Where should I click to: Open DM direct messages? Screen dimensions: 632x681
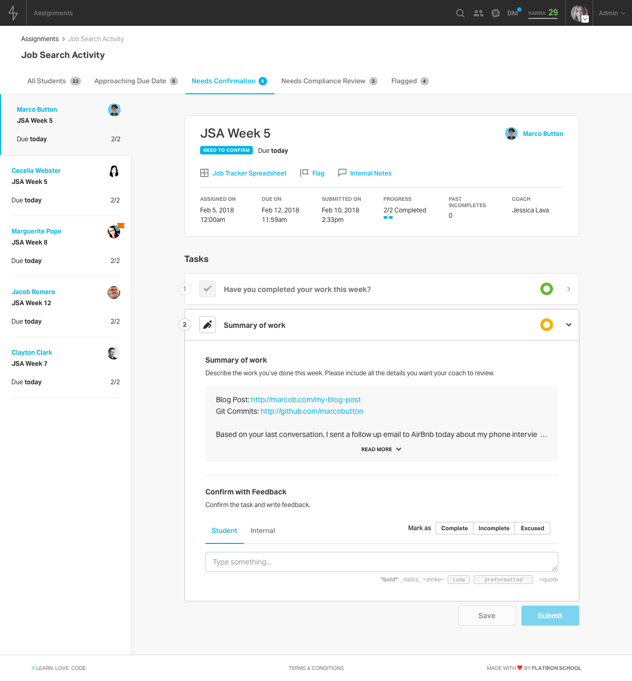click(x=513, y=13)
